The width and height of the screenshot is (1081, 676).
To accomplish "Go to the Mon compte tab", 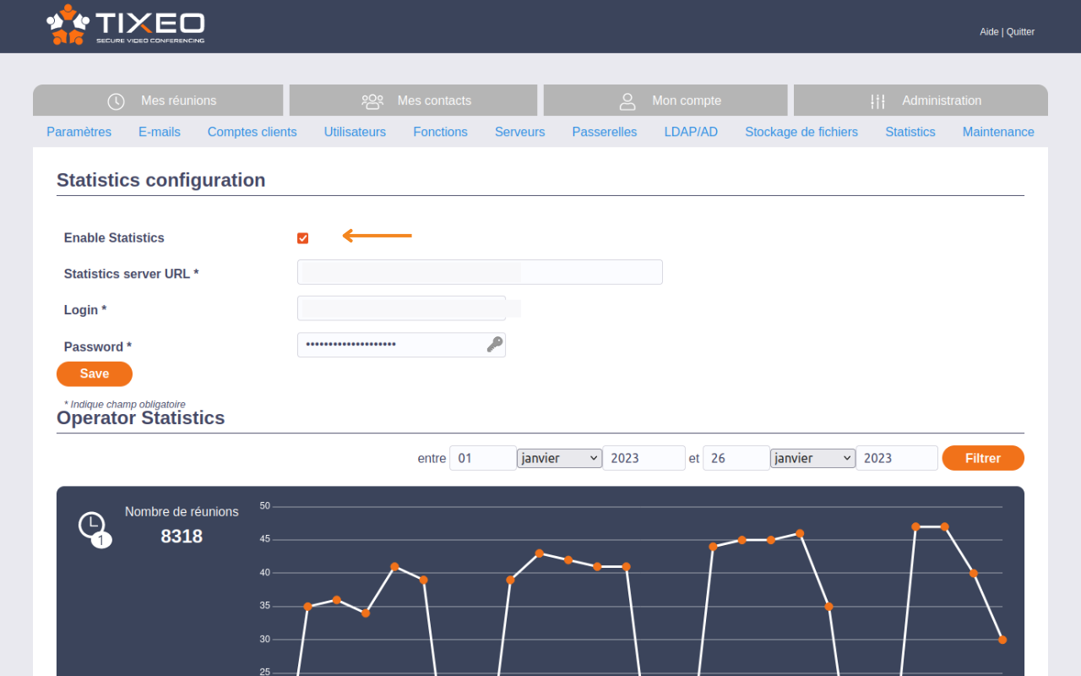I will [665, 101].
